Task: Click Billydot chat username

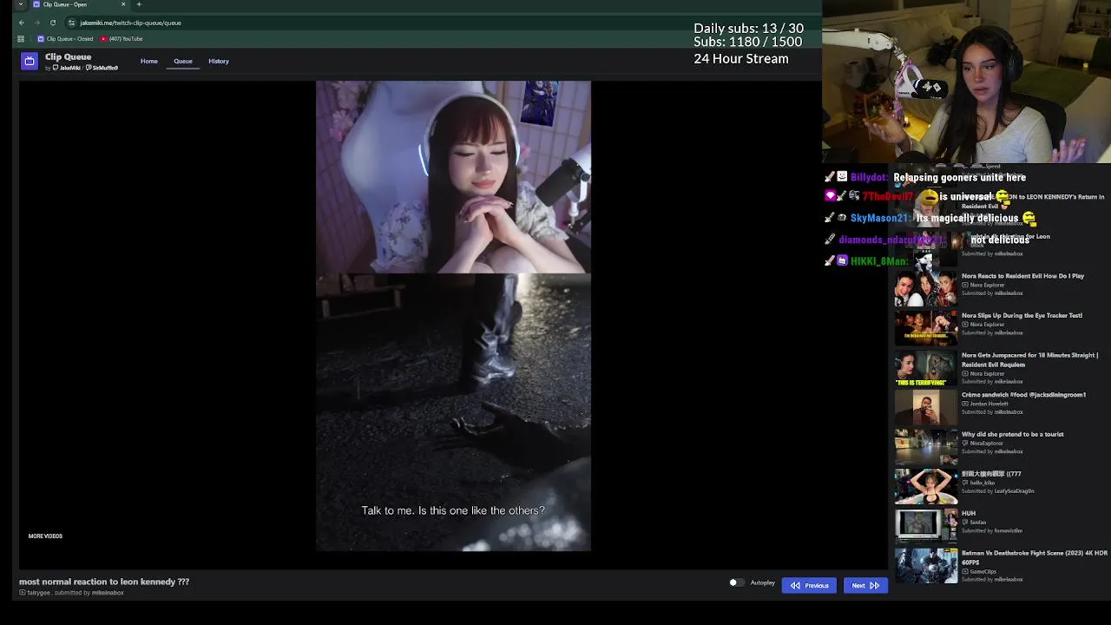Action: 869,177
